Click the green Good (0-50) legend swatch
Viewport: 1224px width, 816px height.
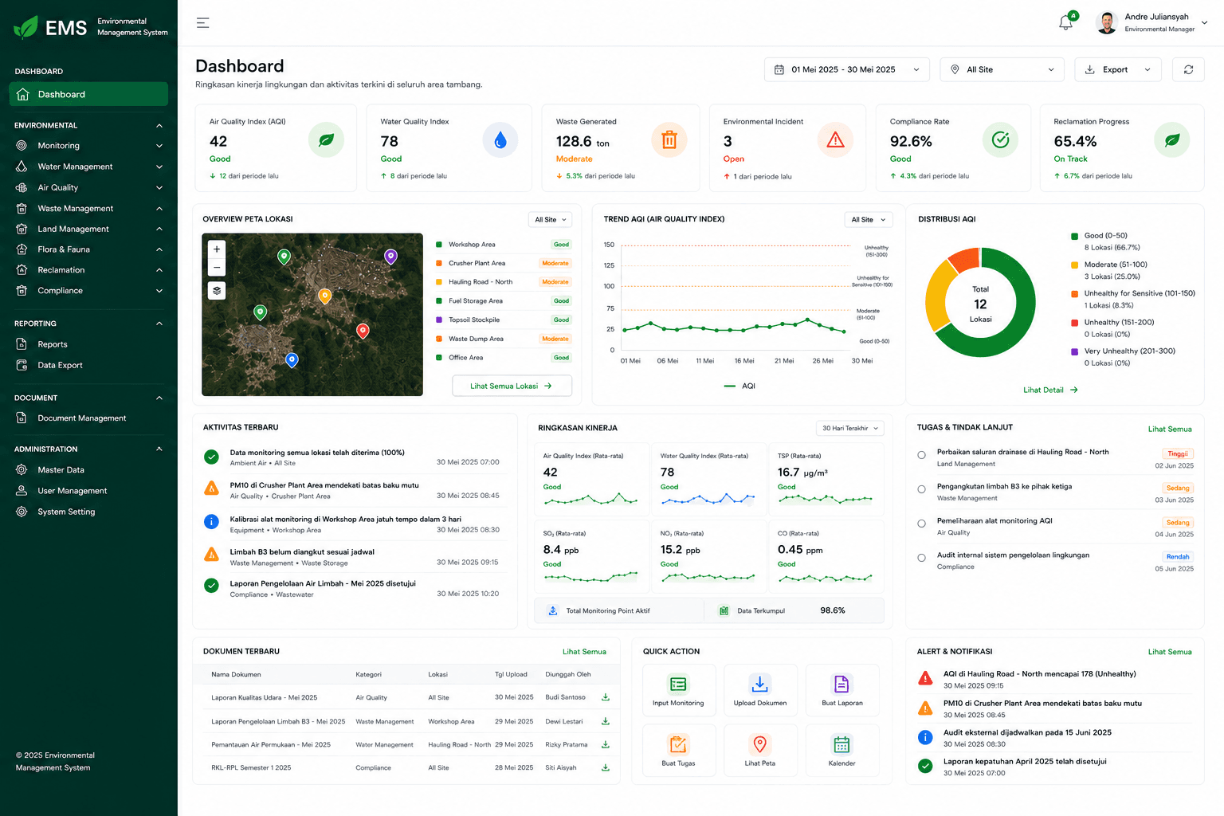1075,236
